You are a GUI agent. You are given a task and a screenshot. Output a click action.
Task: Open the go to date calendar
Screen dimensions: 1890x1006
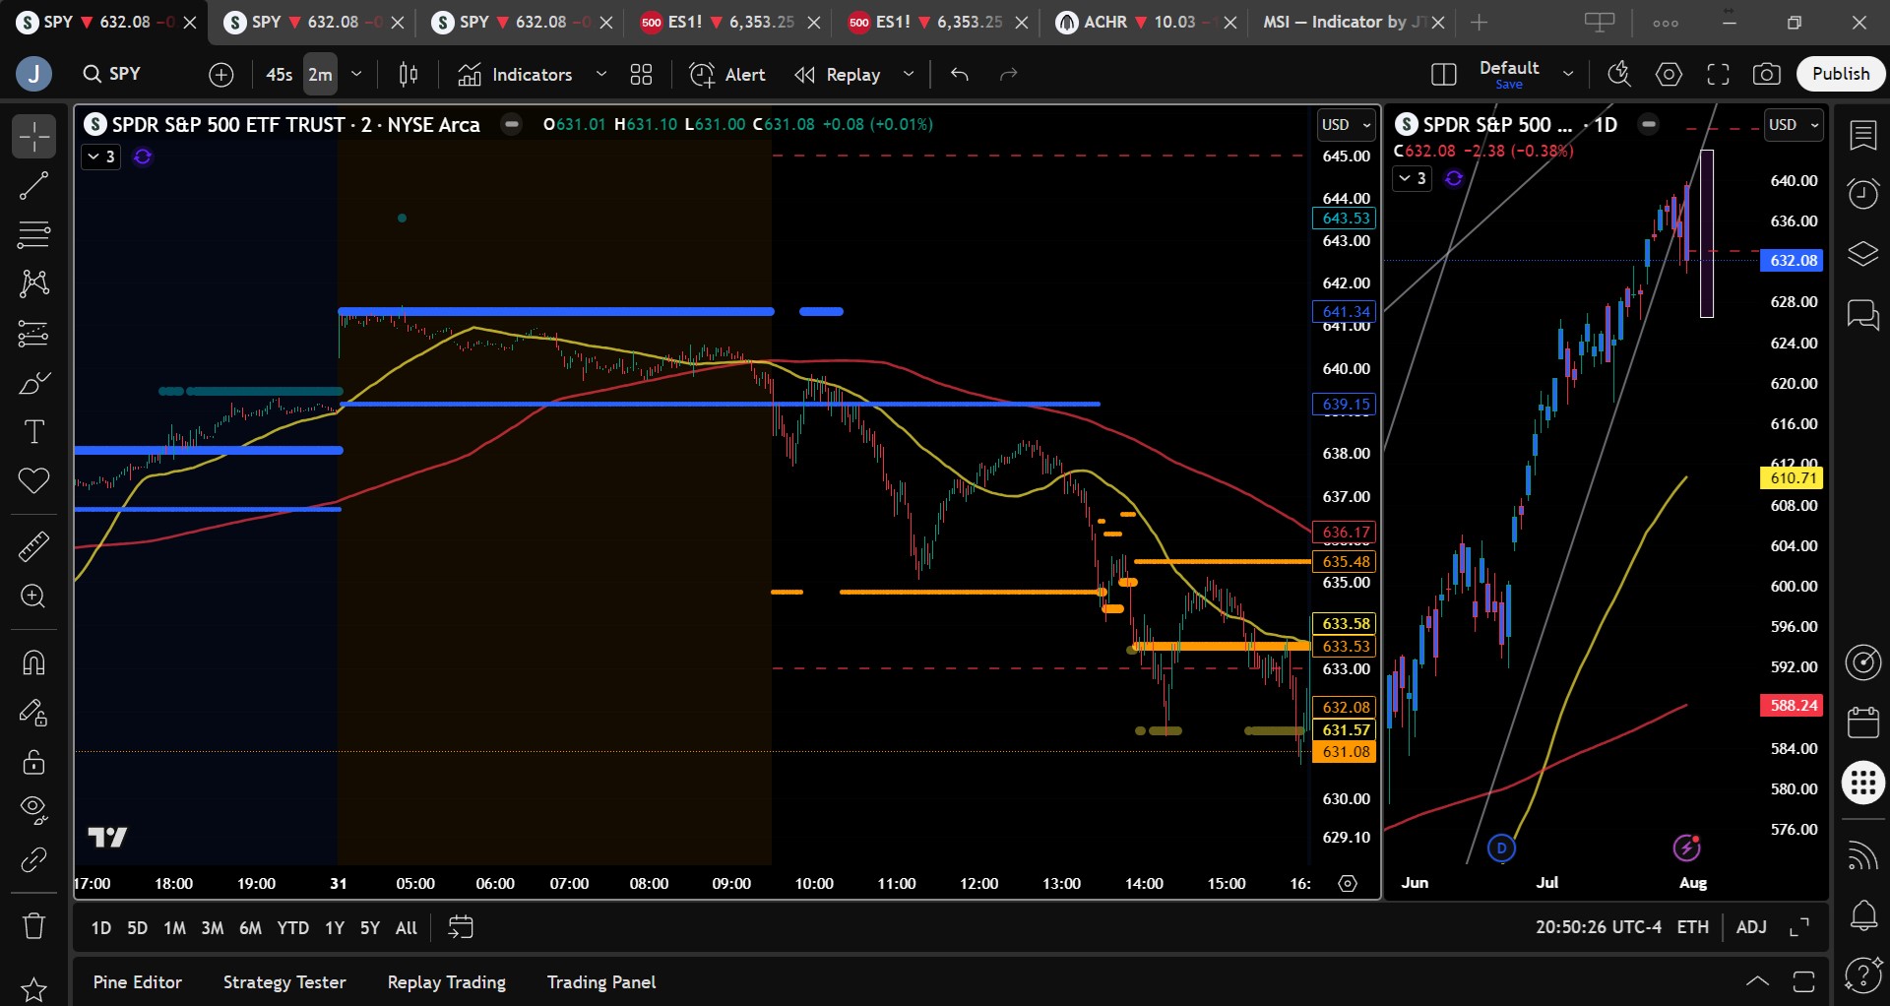pos(461,927)
